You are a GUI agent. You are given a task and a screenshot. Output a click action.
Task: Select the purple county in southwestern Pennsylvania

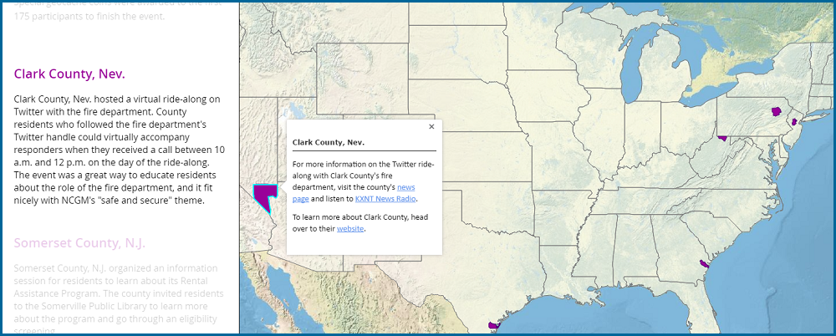[x=722, y=138]
